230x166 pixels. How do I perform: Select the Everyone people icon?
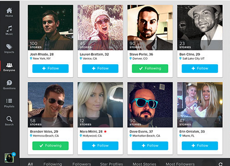[9, 65]
